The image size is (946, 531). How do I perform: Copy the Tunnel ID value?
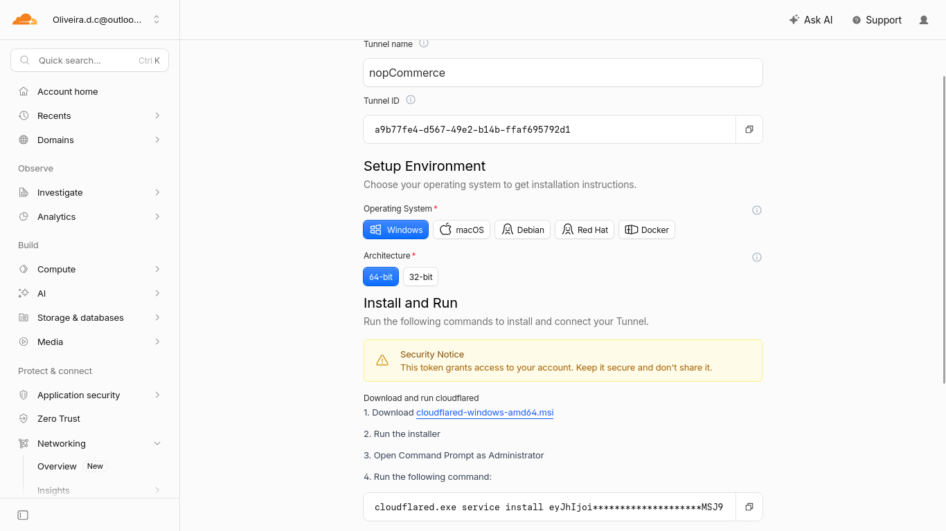[x=749, y=129]
